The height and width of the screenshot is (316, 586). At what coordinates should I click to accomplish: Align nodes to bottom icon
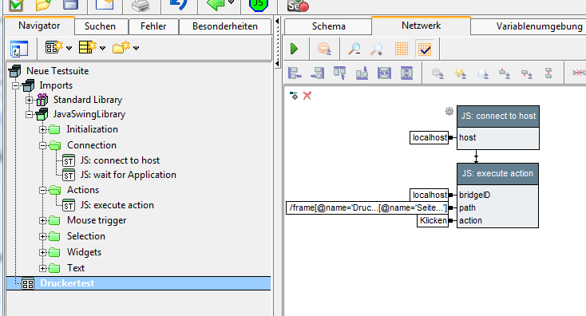click(x=362, y=73)
